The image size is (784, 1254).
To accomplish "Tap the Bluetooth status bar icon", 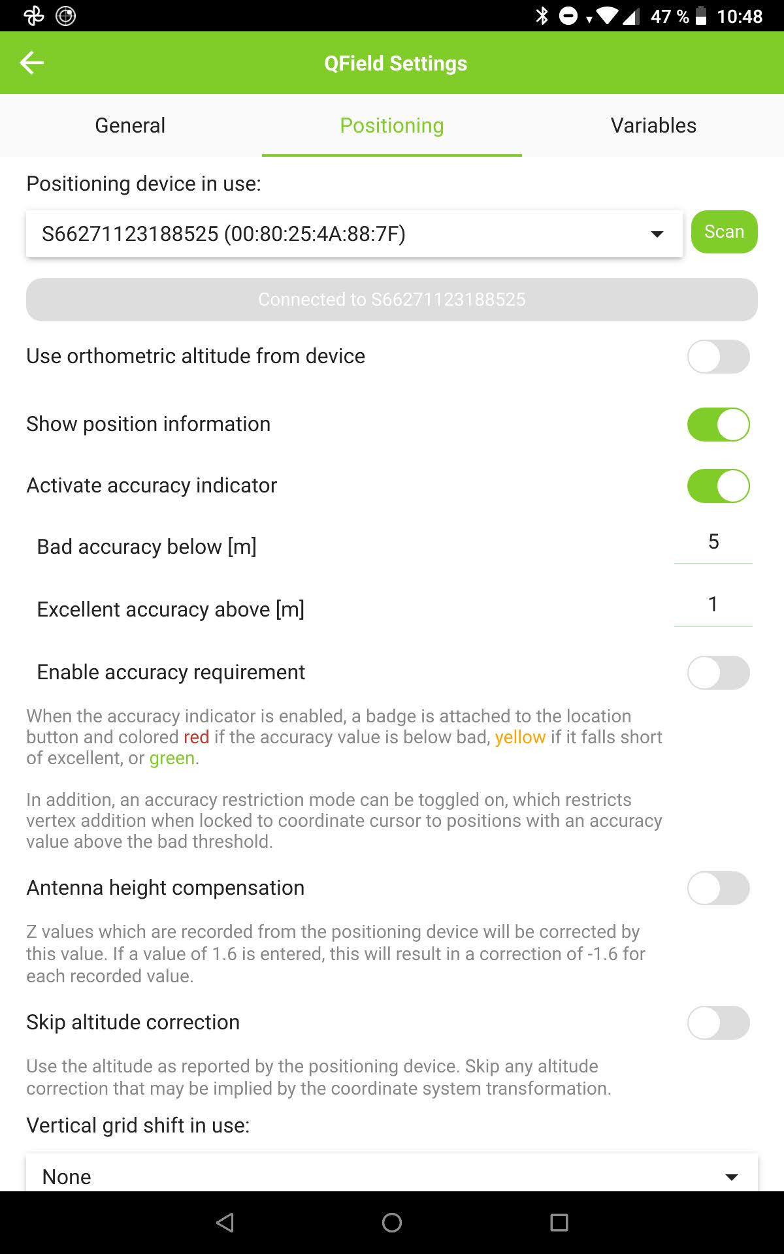I will click(542, 16).
